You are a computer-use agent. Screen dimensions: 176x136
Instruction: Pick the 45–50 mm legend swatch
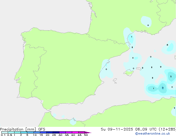[82, 132]
